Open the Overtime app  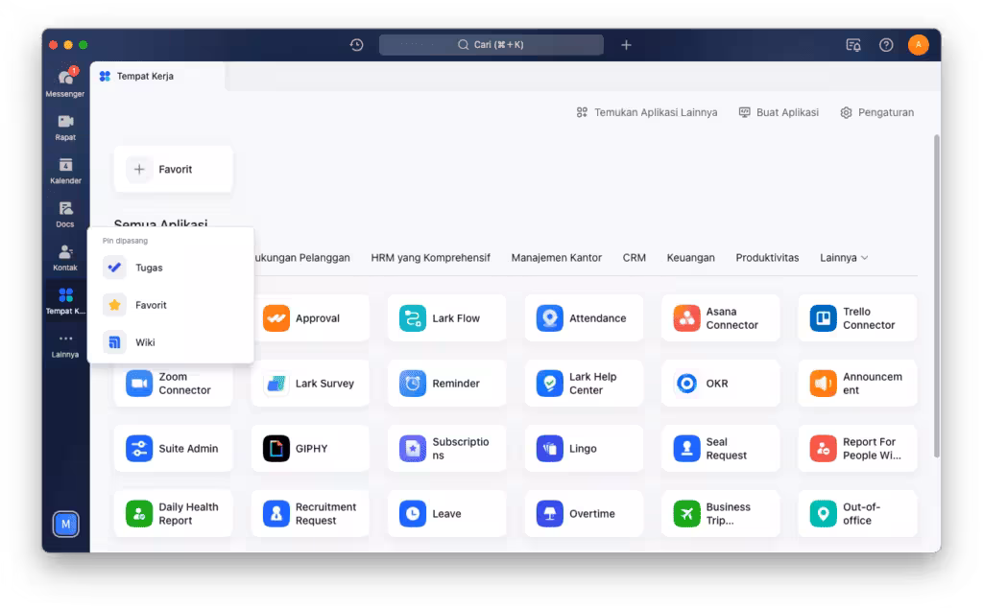pos(584,513)
